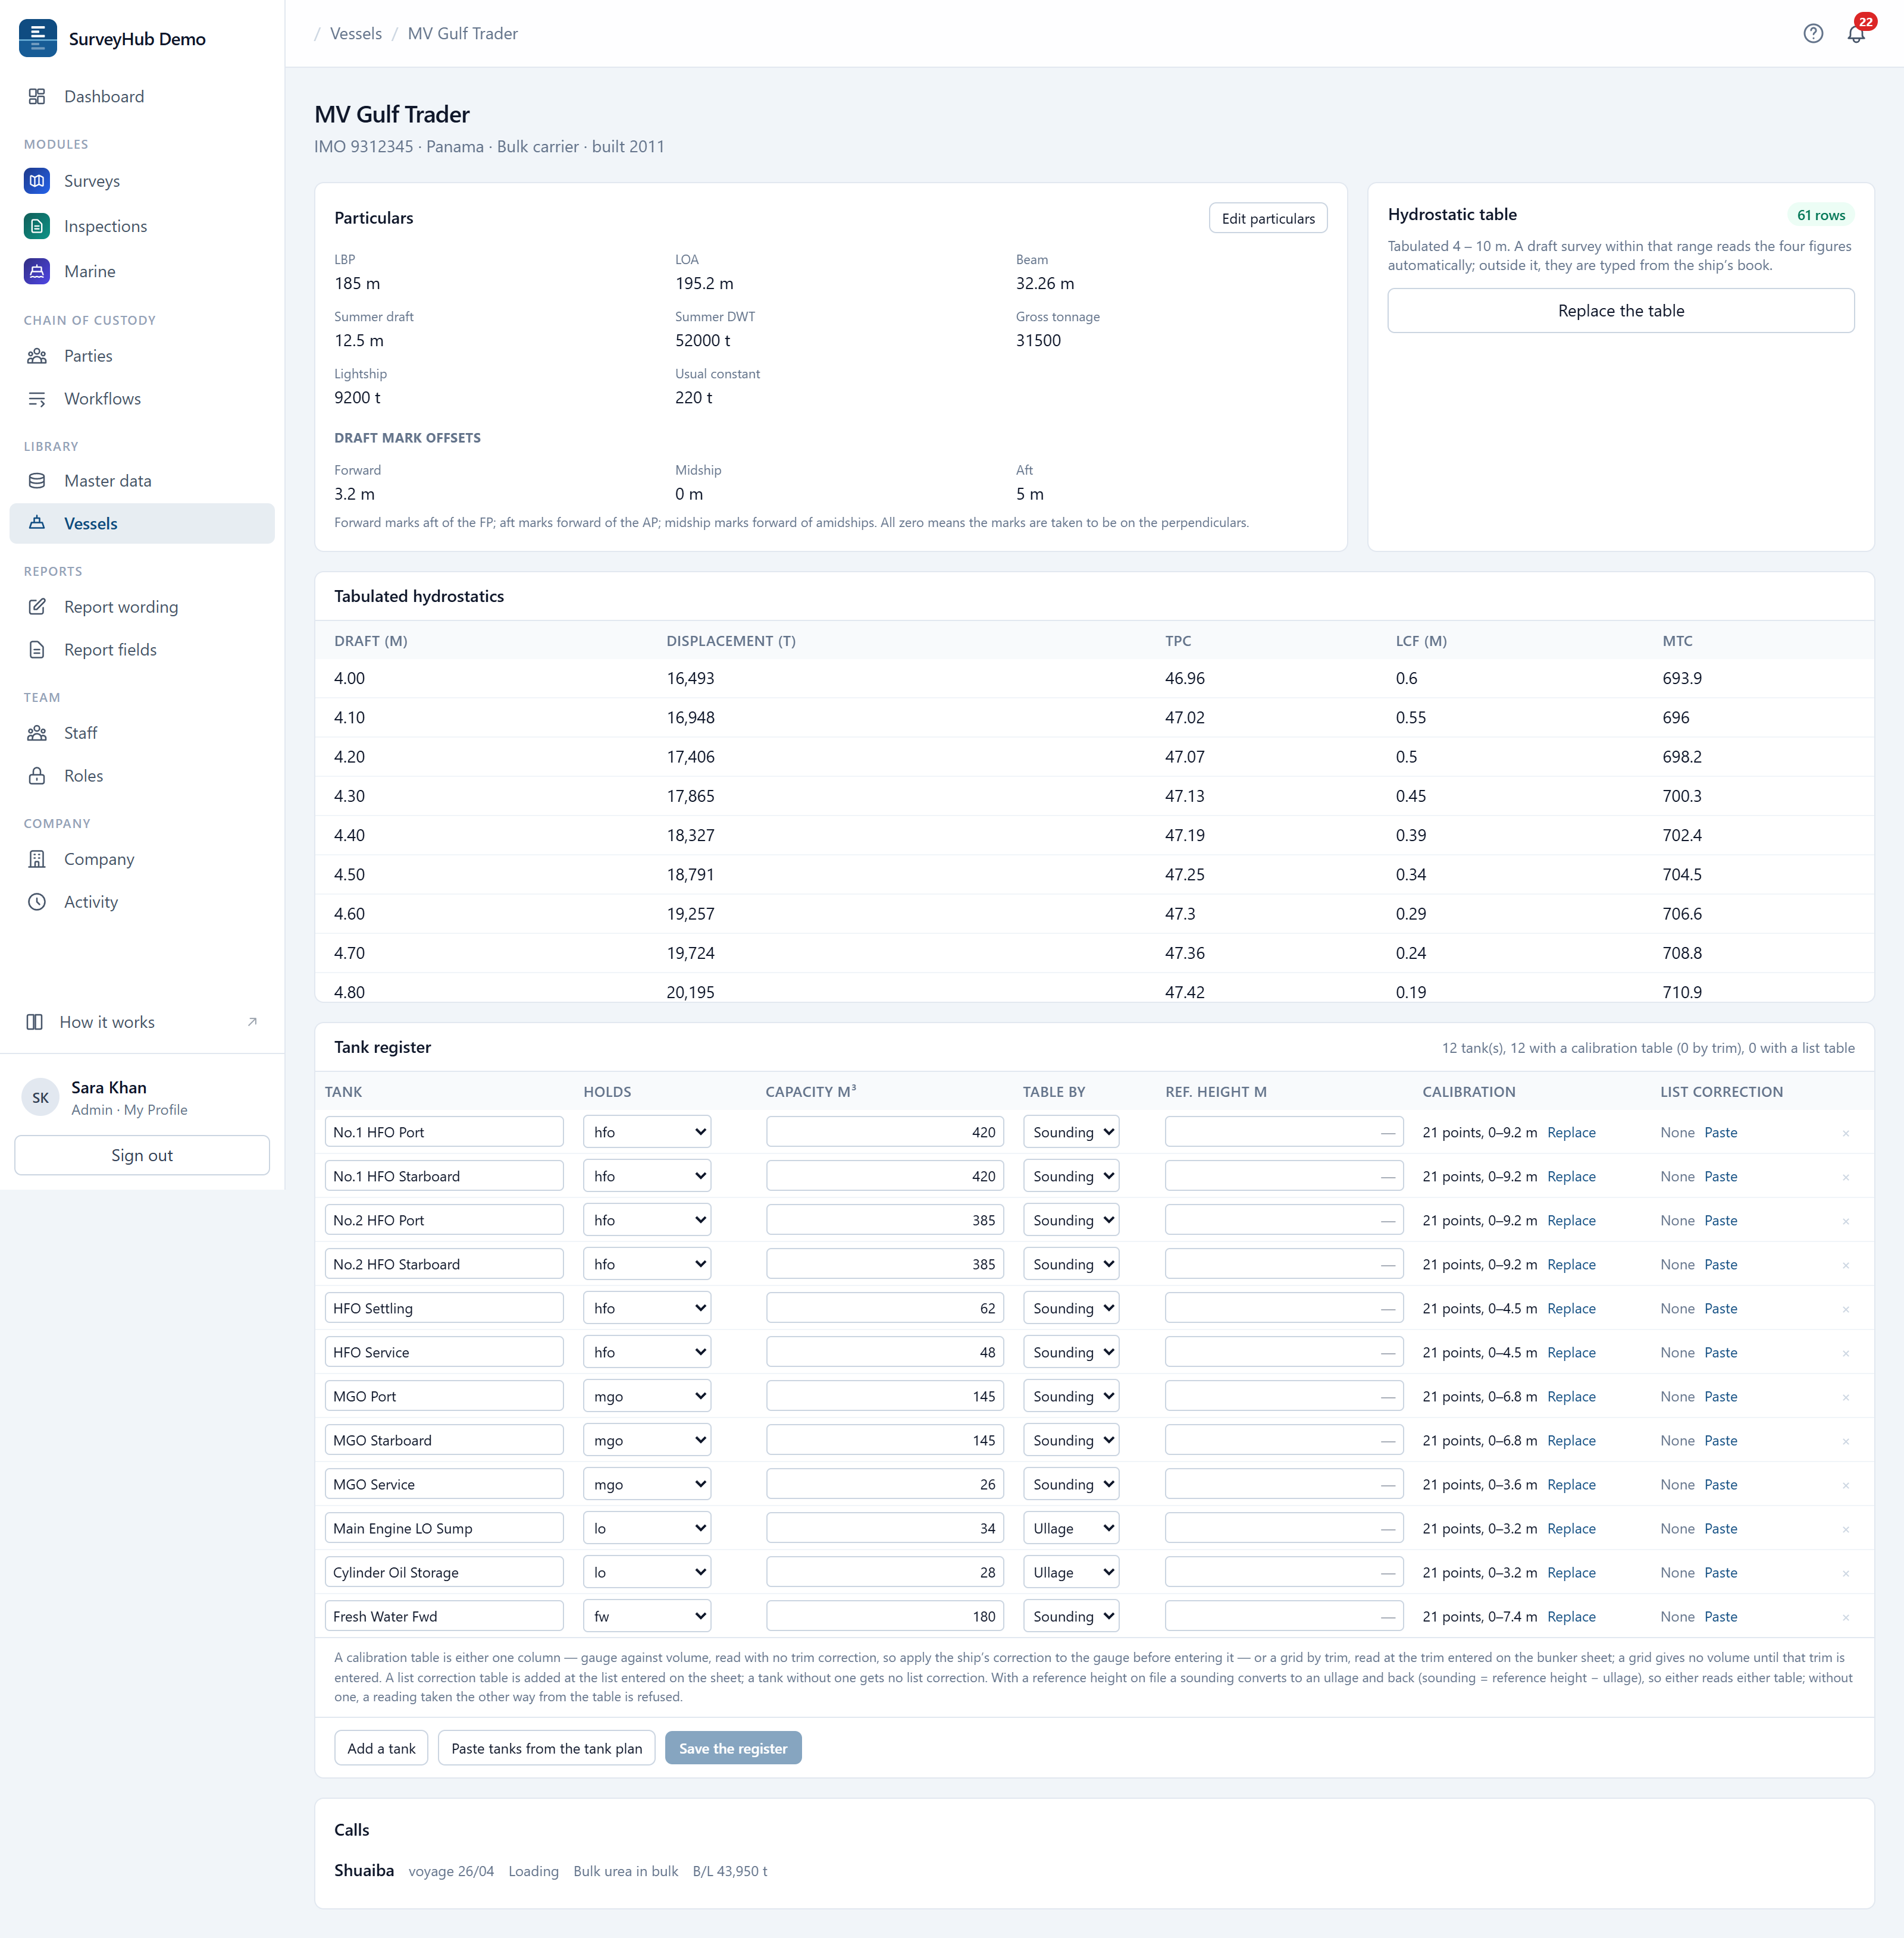Paste list correction for MGO Starboard
The height and width of the screenshot is (1938, 1904).
[x=1720, y=1440]
